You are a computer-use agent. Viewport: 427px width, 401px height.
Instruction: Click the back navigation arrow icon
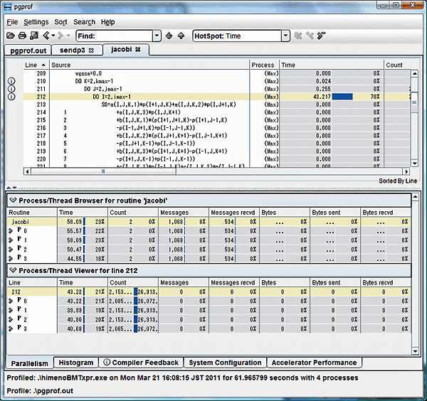[46, 36]
